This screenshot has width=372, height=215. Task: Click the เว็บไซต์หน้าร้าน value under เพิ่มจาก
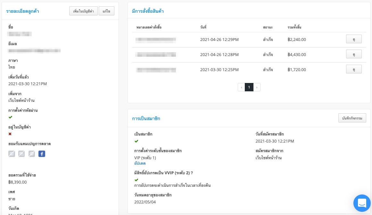[x=21, y=100]
